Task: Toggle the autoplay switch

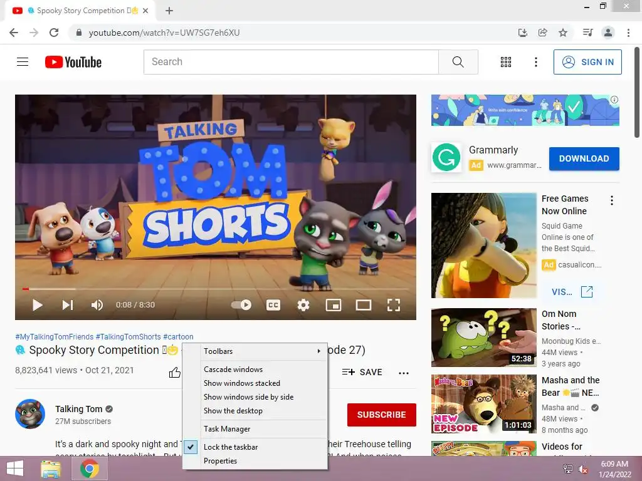Action: (241, 305)
